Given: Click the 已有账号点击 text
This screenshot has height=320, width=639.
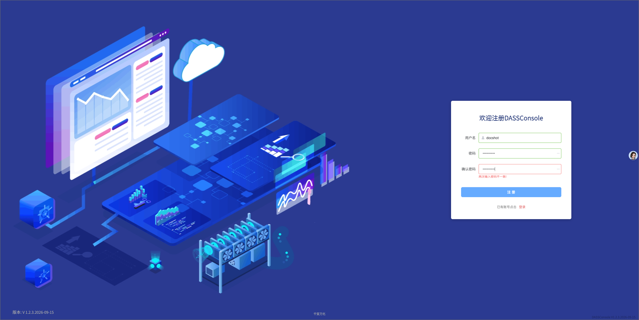Looking at the screenshot, I should [506, 207].
